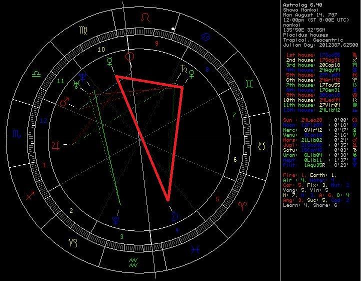Screen dimensions: 361x281
Task: Click the Cancer sign glyph on the wheel
Action: (x=205, y=36)
